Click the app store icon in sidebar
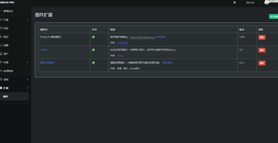 (1, 71)
